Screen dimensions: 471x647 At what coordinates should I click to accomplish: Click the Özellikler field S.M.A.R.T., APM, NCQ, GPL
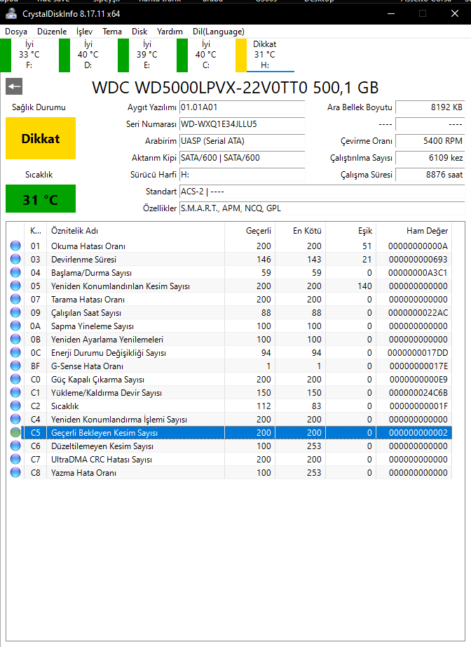click(322, 208)
